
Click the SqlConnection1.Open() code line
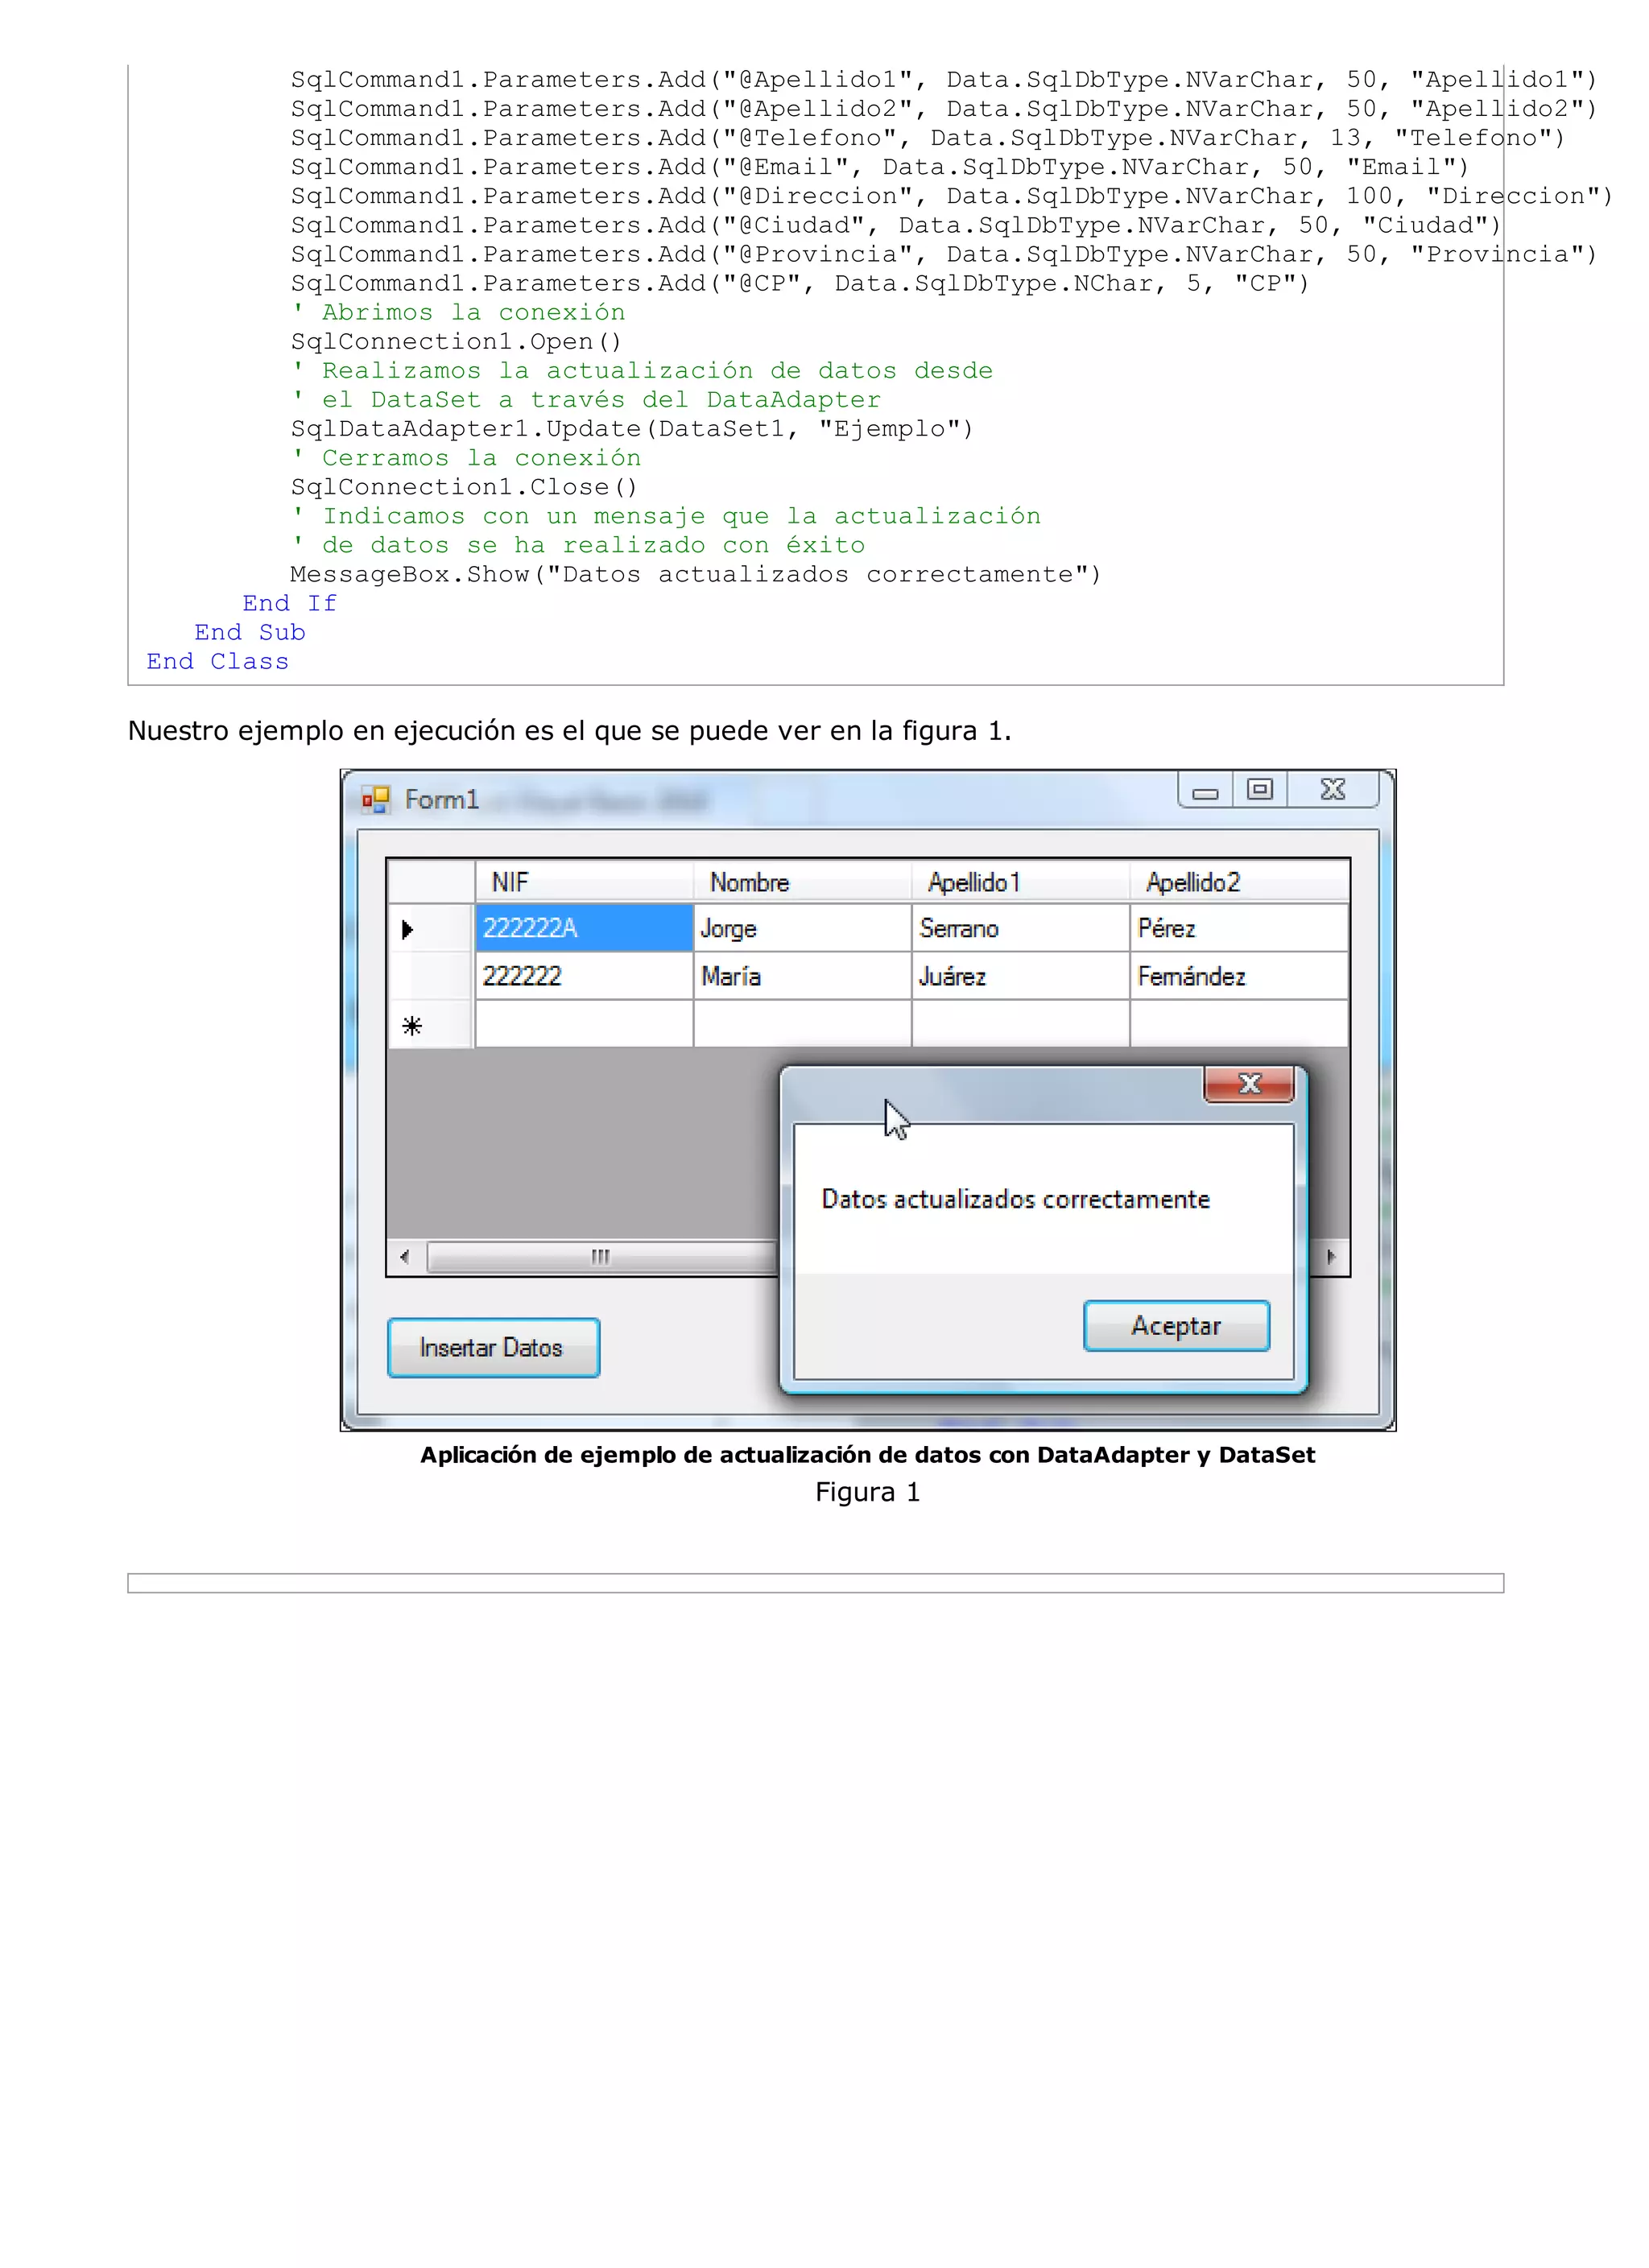click(x=457, y=342)
